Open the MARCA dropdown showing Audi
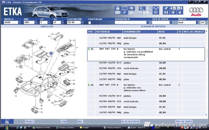Screen dimensions: 209x130 (x=197, y=23)
